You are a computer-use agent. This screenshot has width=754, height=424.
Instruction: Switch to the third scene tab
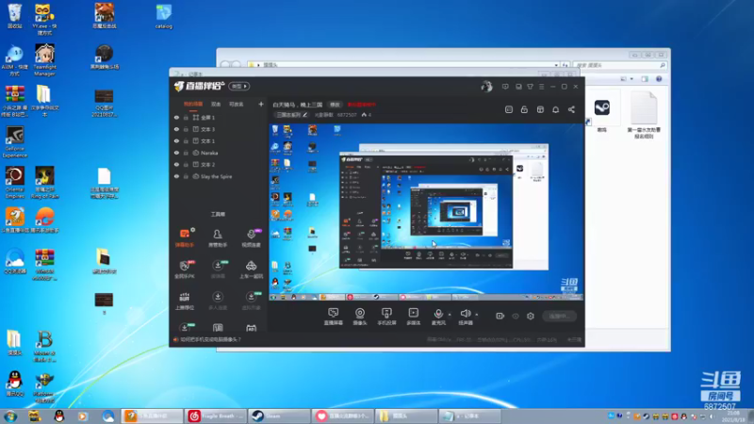click(237, 104)
